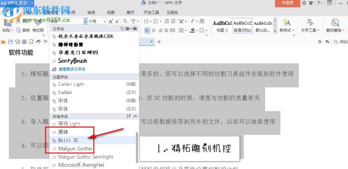
Task: Click the phonetic guide wén icon
Action: tap(133, 21)
